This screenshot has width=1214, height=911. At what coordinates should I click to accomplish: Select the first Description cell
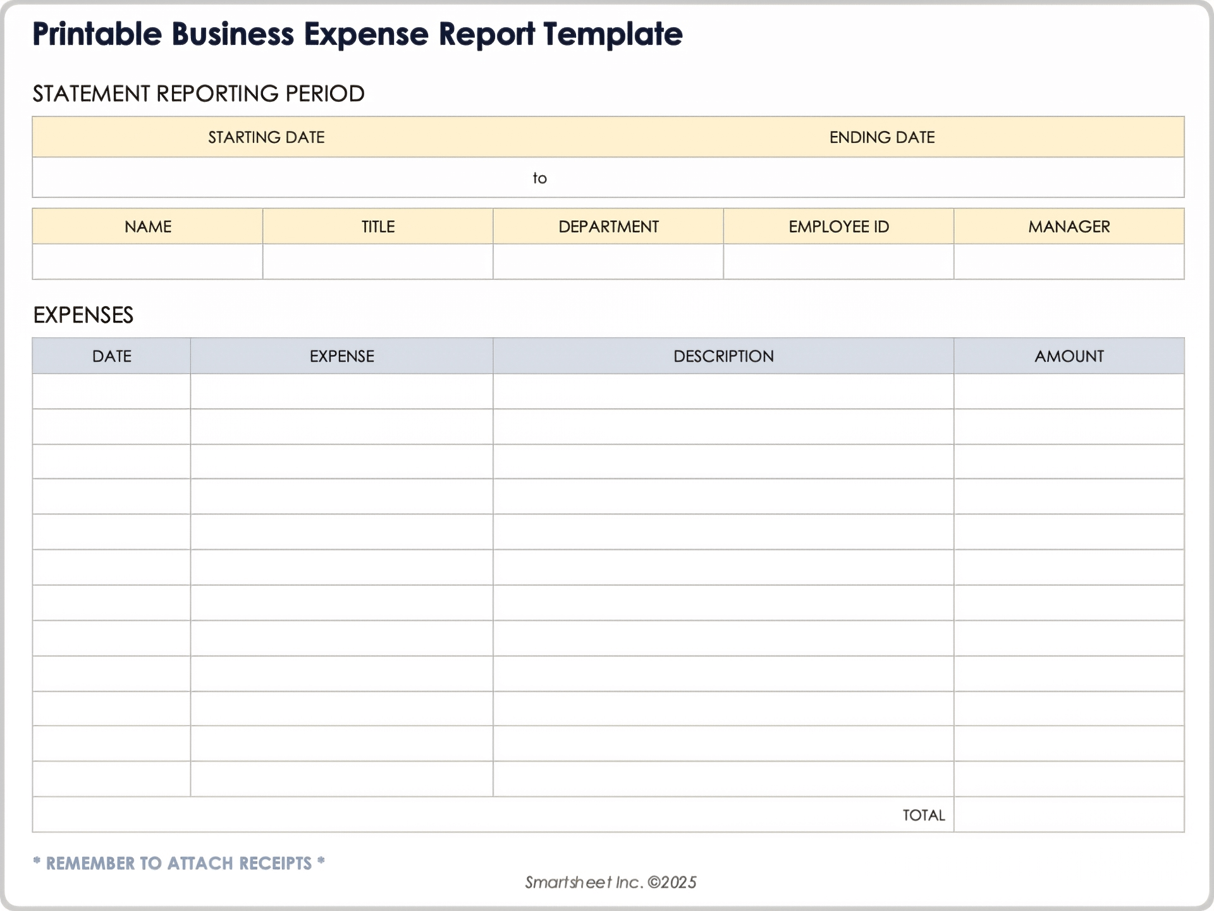[723, 392]
